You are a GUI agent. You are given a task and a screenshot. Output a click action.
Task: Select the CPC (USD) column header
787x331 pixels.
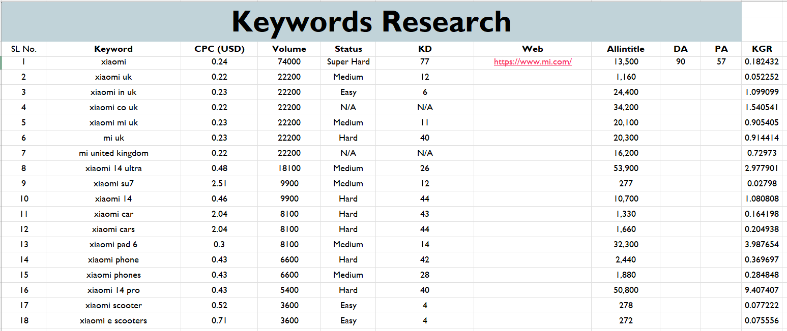[219, 49]
